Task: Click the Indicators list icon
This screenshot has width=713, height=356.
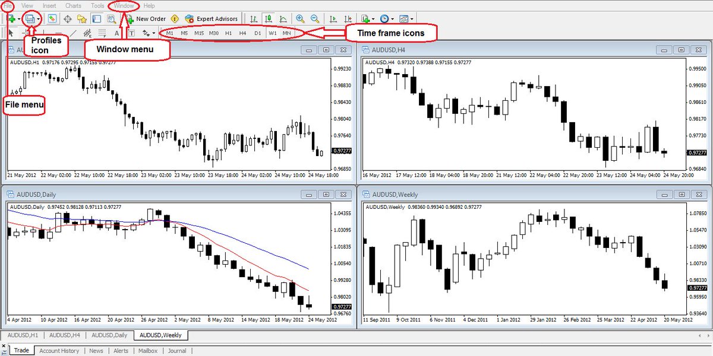Action: (365, 19)
